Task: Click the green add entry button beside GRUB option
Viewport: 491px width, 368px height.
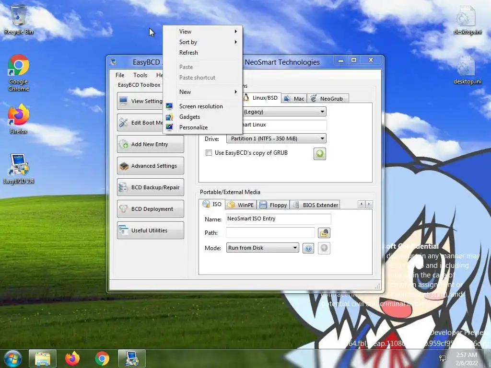Action: pos(320,154)
